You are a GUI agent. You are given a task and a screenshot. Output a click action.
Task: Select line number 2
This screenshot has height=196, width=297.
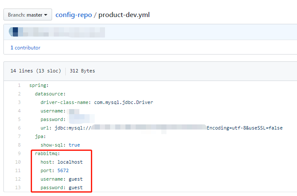(19, 94)
